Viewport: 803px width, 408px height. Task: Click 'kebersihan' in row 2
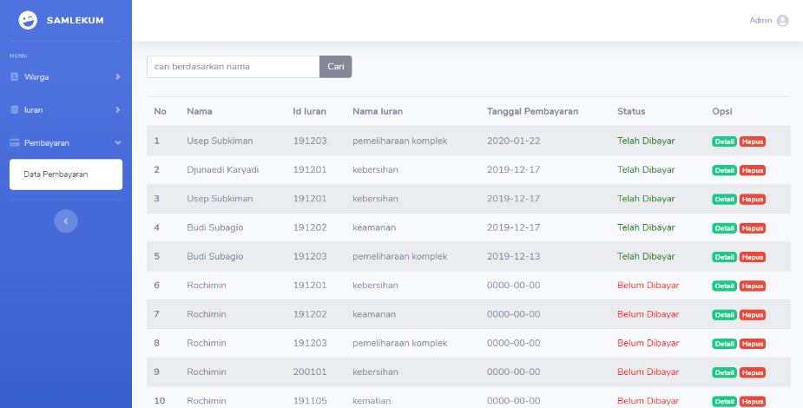pos(375,169)
